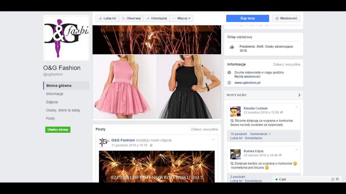Expand the Posty Gości section arrow
This screenshot has width=346, height=194.
[x=299, y=95]
